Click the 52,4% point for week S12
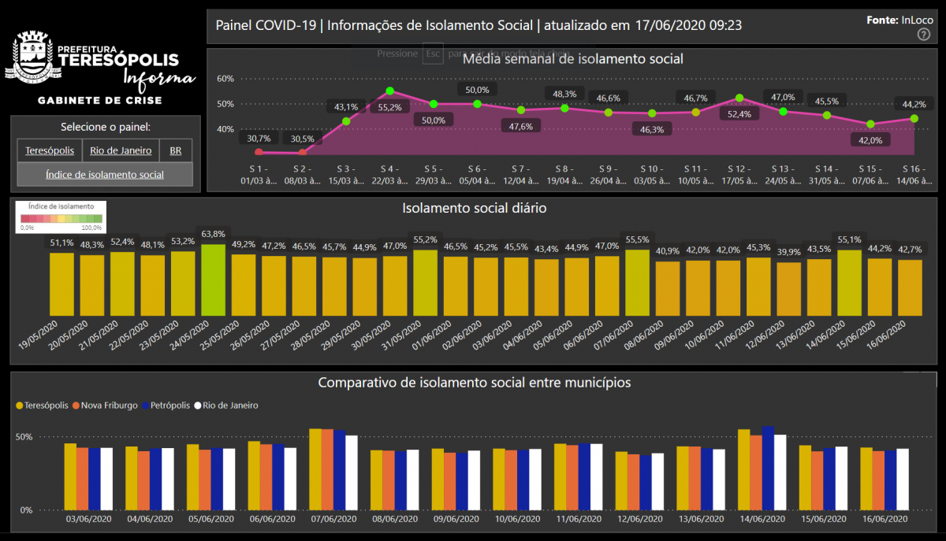 [x=739, y=98]
